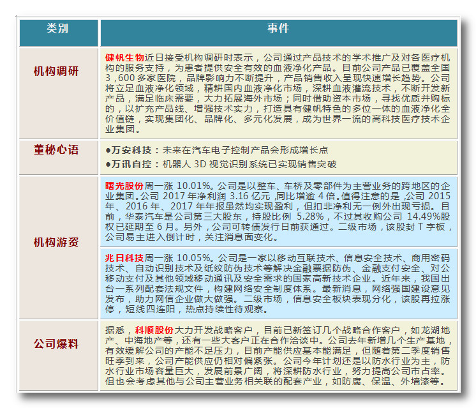The width and height of the screenshot is (476, 408).
Task: Click 未来在汽车电子控制产品会形成增长点 text
Action: [x=245, y=150]
